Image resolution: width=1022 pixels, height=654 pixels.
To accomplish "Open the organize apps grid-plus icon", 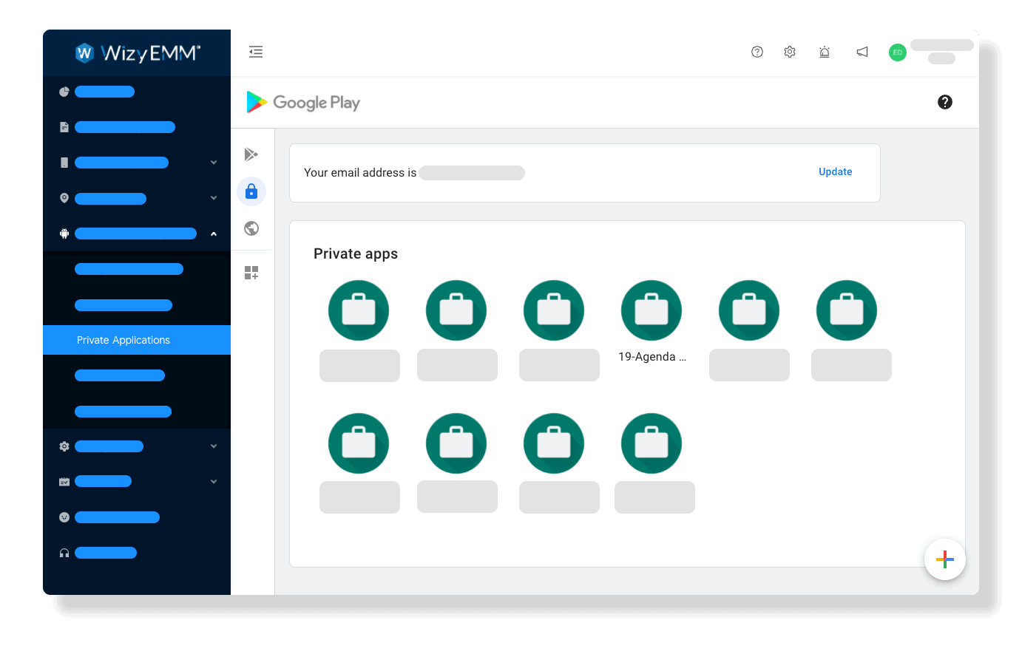I will point(251,273).
